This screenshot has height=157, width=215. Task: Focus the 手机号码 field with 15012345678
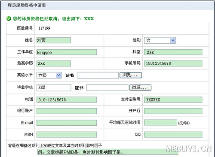tap(173, 63)
